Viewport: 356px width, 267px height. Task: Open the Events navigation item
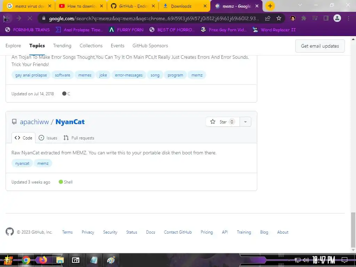coord(118,46)
